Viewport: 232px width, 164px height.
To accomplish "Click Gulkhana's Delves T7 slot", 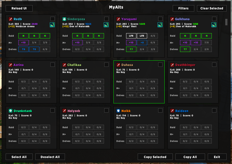I will (x=185, y=49).
